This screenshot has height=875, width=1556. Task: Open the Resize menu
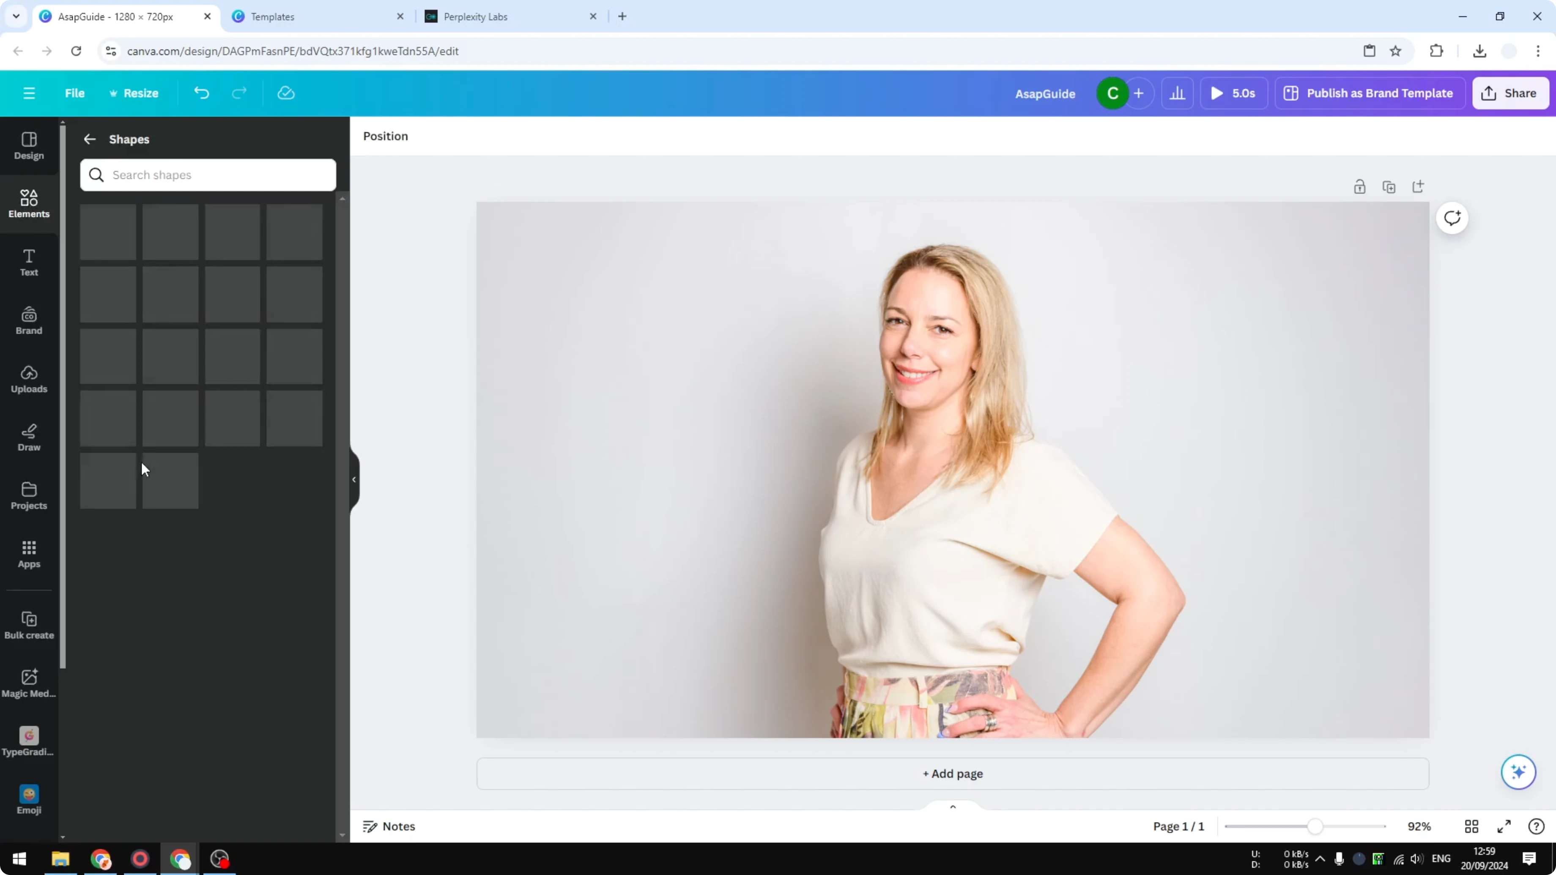(x=134, y=93)
